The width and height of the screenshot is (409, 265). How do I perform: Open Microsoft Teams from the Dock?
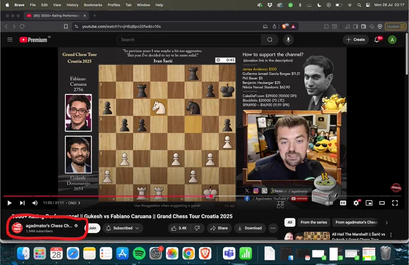pyautogui.click(x=229, y=253)
